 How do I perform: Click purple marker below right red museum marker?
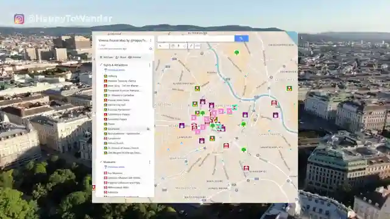pos(275,115)
